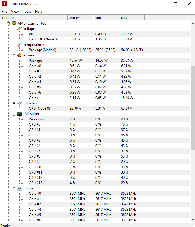Collapse the AMD Ryzen 5 1600 node

(8, 24)
